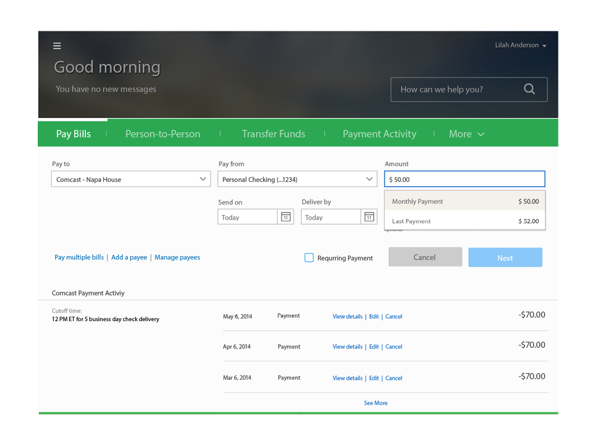Edit the May 6, 2014 payment
The width and height of the screenshot is (595, 446).
click(x=374, y=316)
